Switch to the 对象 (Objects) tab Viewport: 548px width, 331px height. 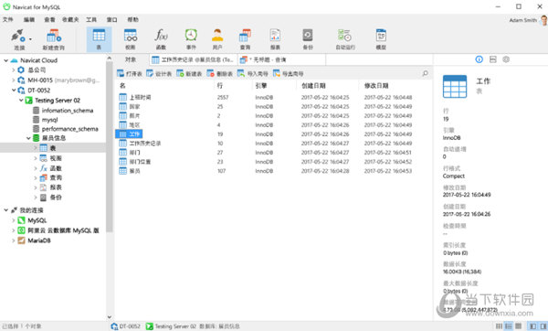(131, 59)
